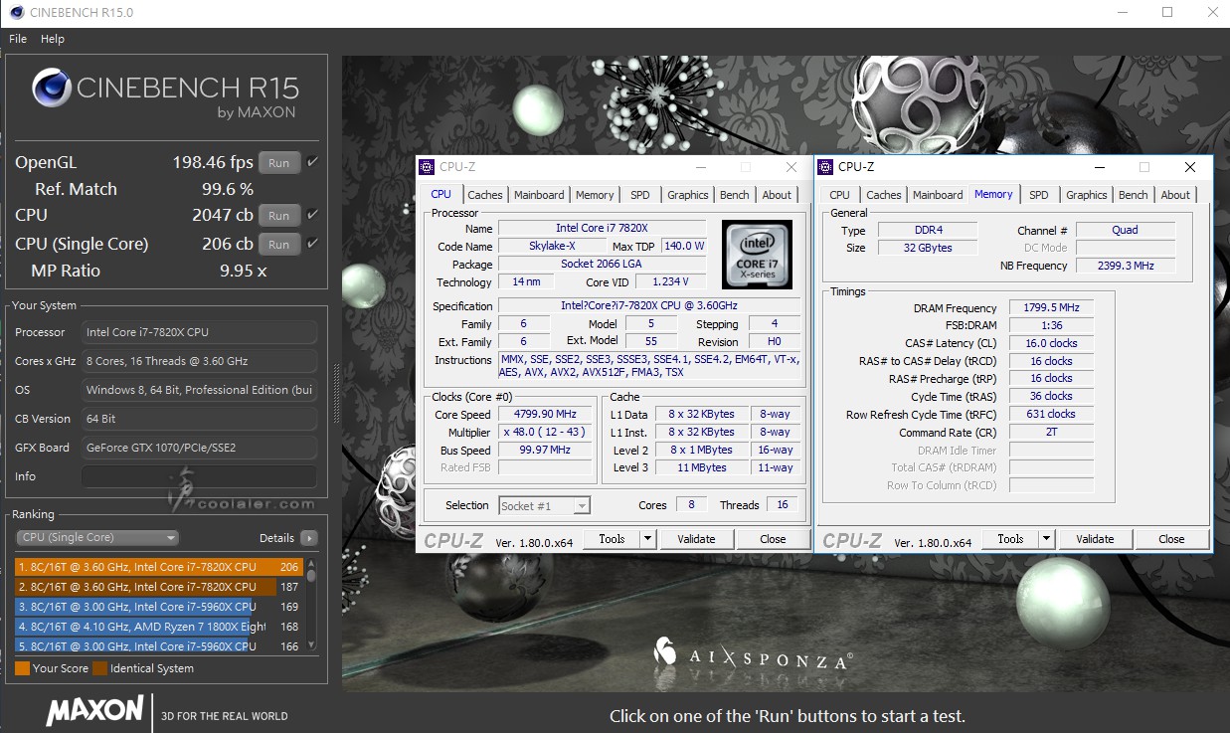Click the MAXON logo at bottom left

click(x=94, y=711)
